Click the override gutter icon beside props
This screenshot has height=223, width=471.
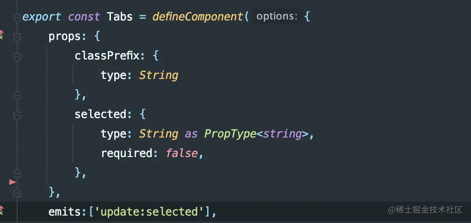tap(1, 34)
